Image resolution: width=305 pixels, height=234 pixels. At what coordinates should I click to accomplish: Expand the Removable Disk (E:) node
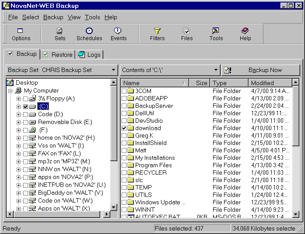pyautogui.click(x=18, y=122)
